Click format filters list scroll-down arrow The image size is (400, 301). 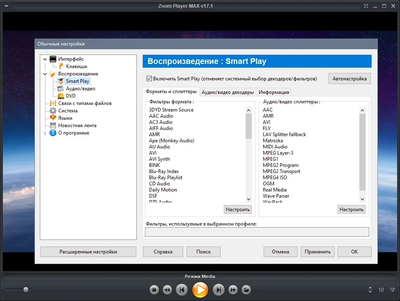coord(249,199)
